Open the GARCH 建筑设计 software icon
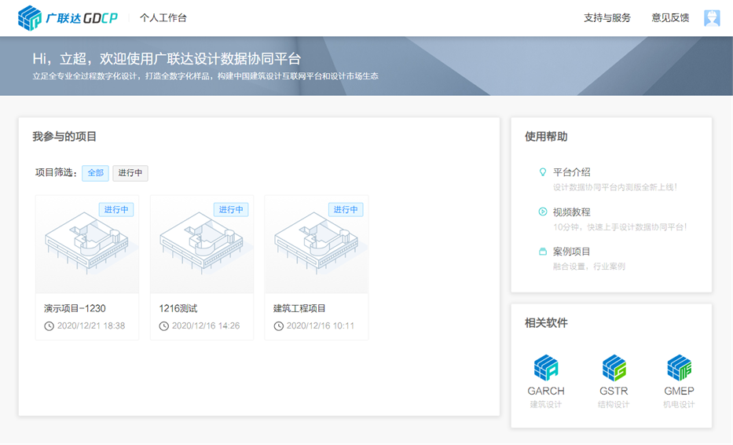The image size is (733, 445). (546, 367)
